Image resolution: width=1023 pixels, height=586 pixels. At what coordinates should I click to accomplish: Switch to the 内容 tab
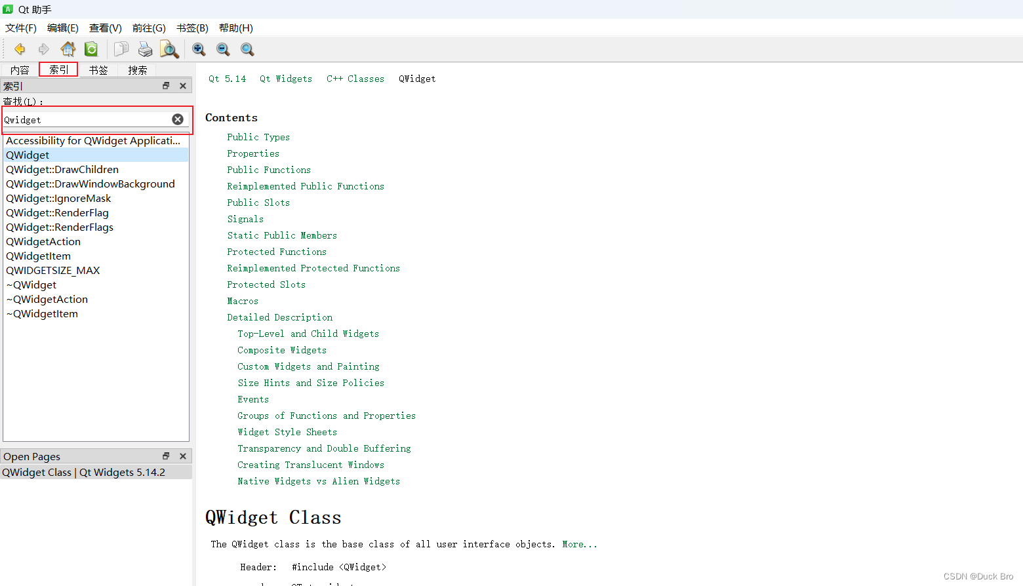point(20,70)
